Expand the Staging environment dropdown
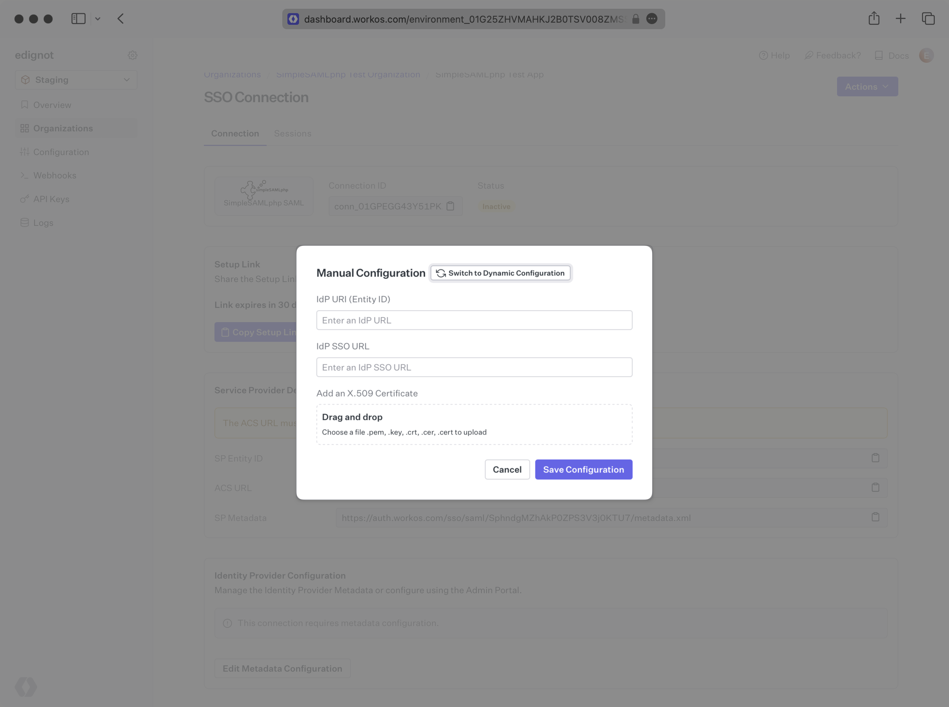Screen dimensions: 949x707 point(76,80)
